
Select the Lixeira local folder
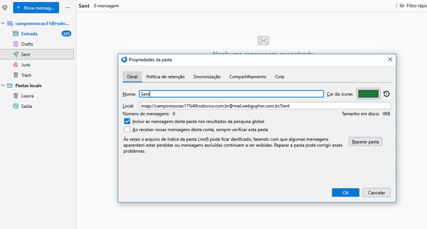point(37,96)
